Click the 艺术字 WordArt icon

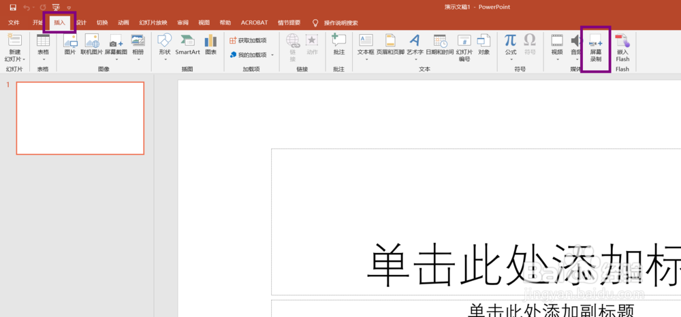click(415, 41)
